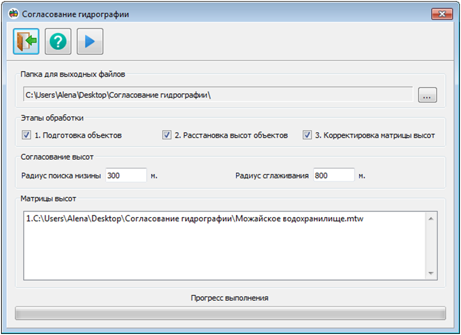Viewport: 461px width, 335px height.
Task: Start processing with the blue play icon
Action: tap(90, 42)
